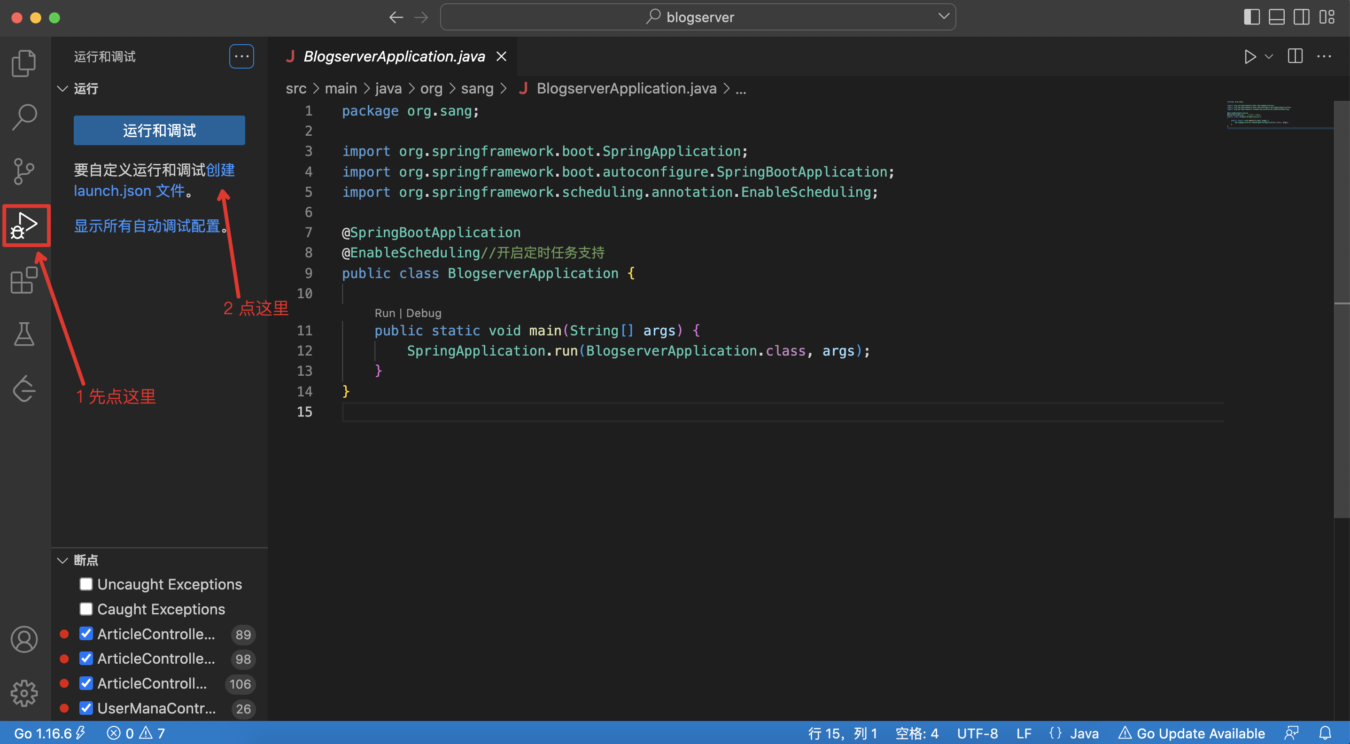
Task: Collapse the 运行 section
Action: pyautogui.click(x=63, y=89)
